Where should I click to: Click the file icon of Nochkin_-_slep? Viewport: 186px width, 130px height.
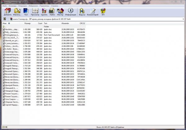[x=4, y=29]
